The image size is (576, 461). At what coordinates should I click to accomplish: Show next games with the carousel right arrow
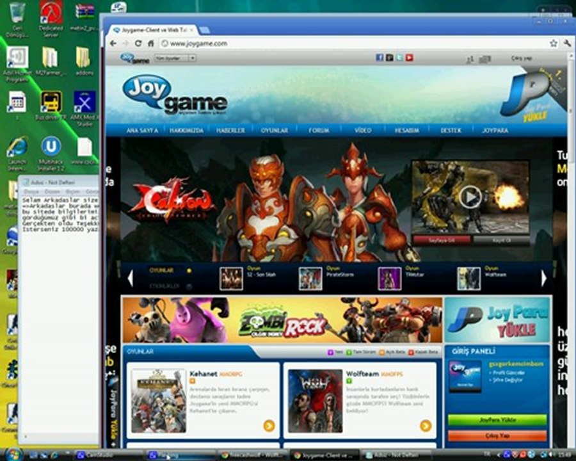[543, 279]
